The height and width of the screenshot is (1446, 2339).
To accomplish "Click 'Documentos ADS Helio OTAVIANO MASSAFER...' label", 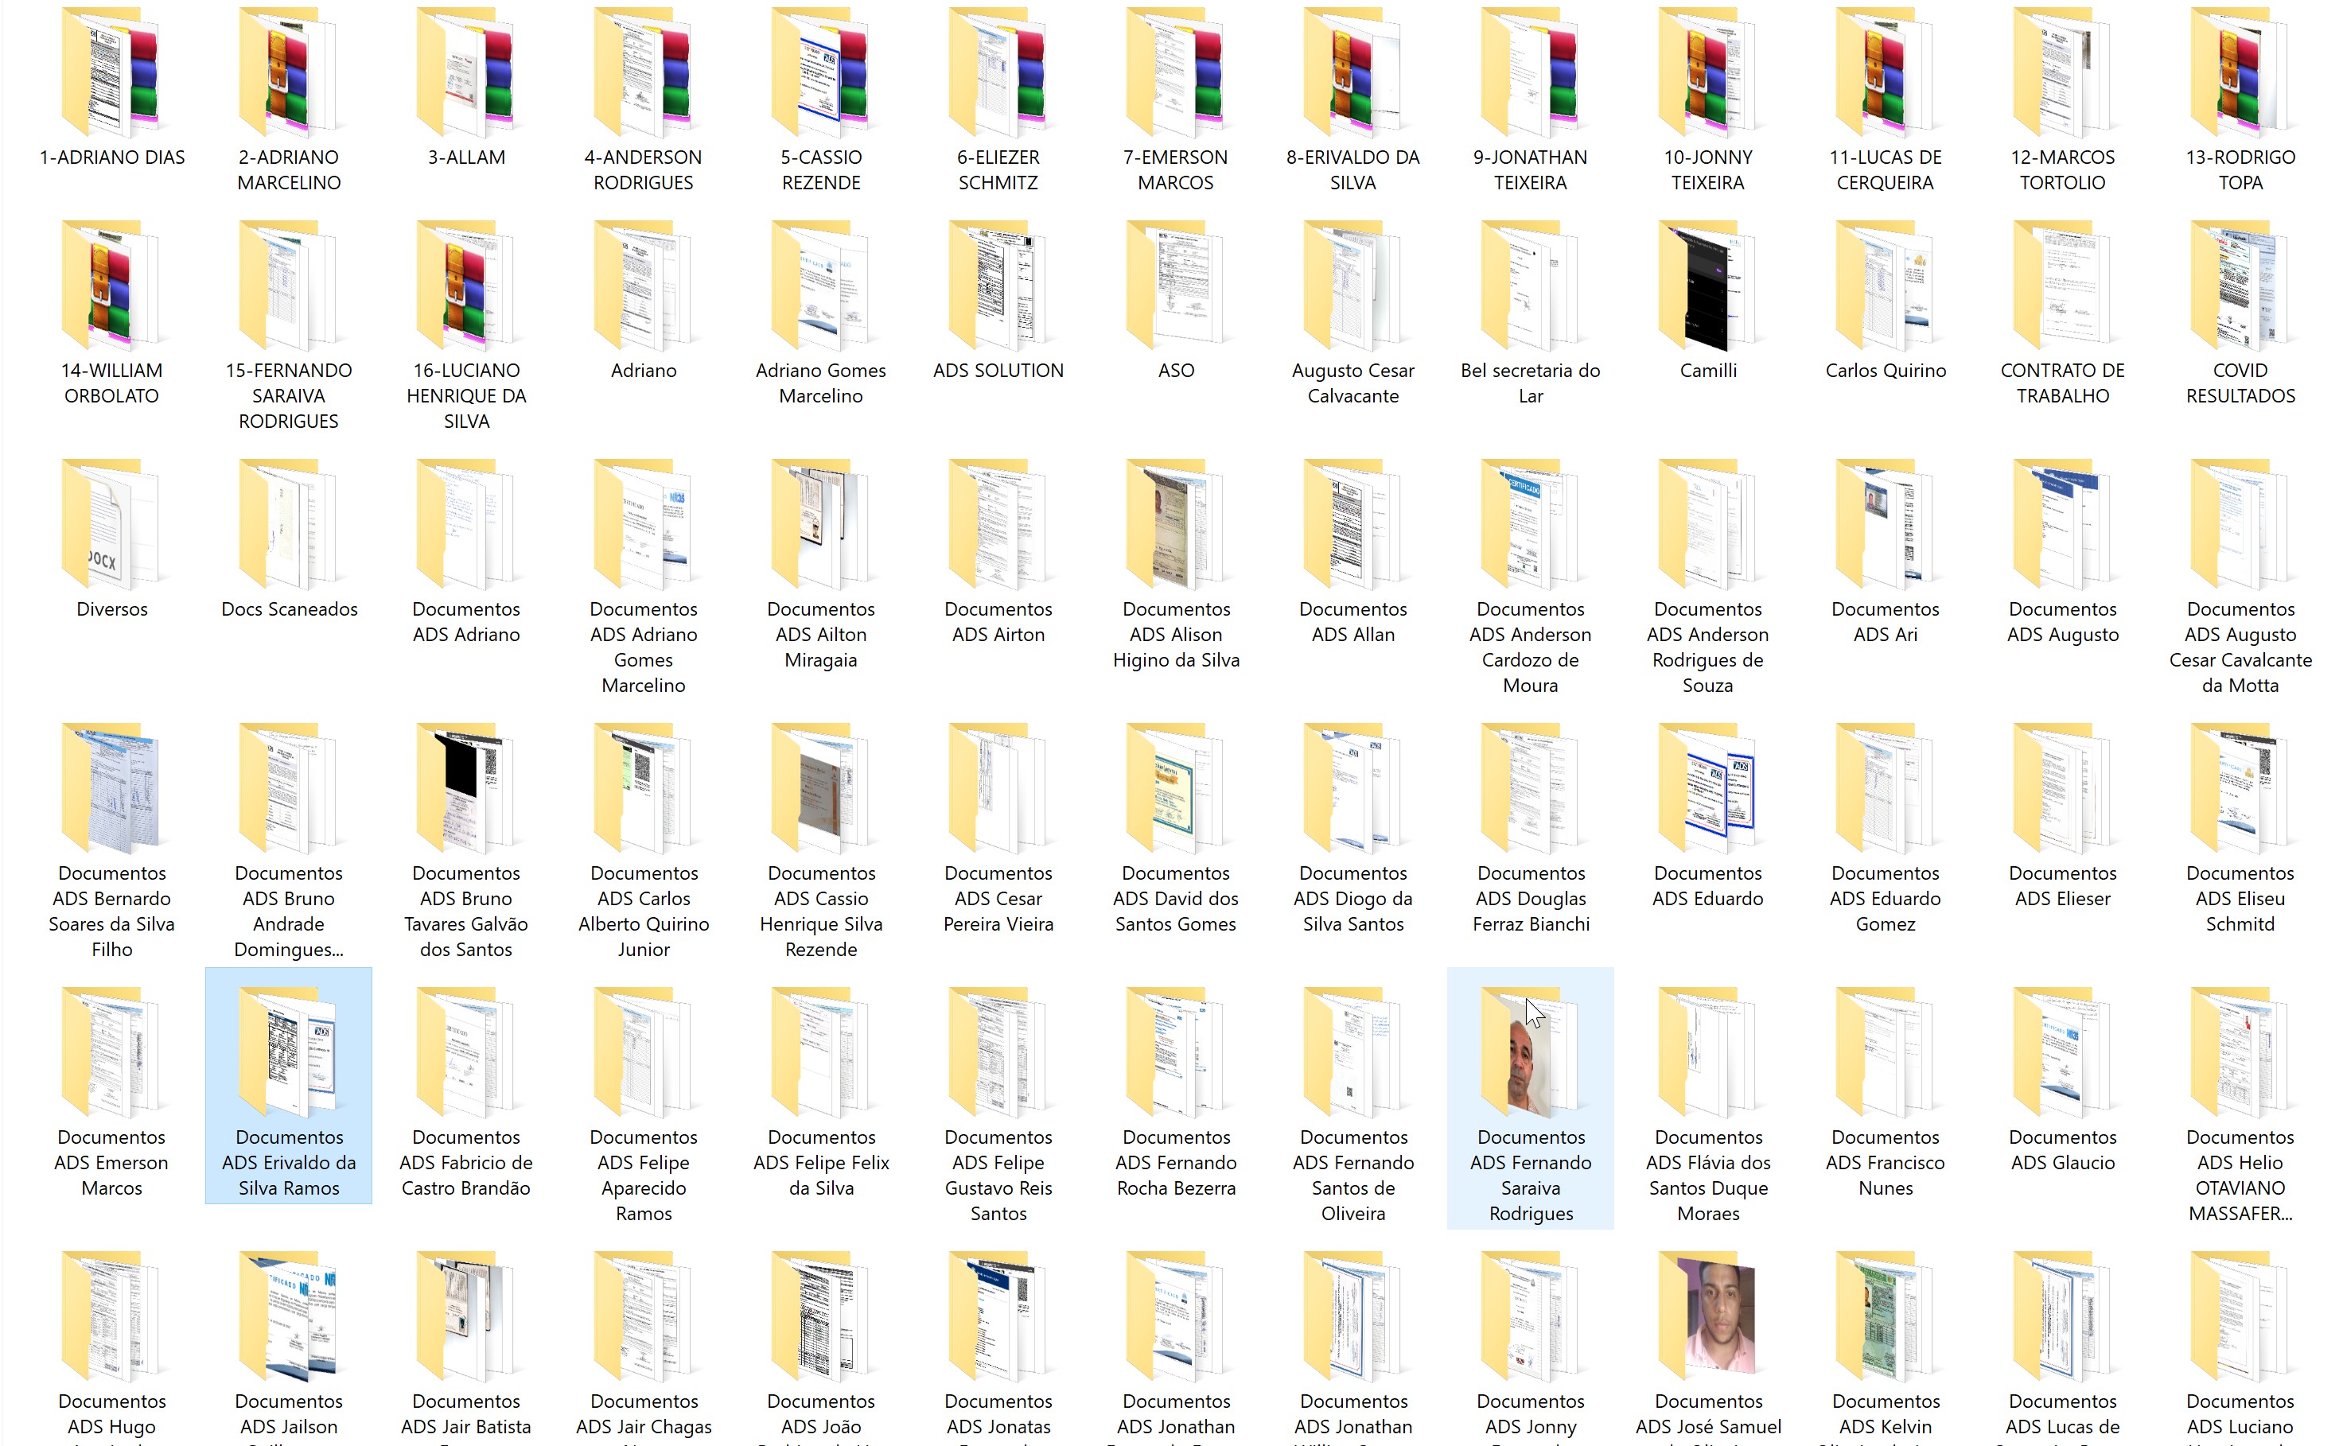I will [2240, 1176].
